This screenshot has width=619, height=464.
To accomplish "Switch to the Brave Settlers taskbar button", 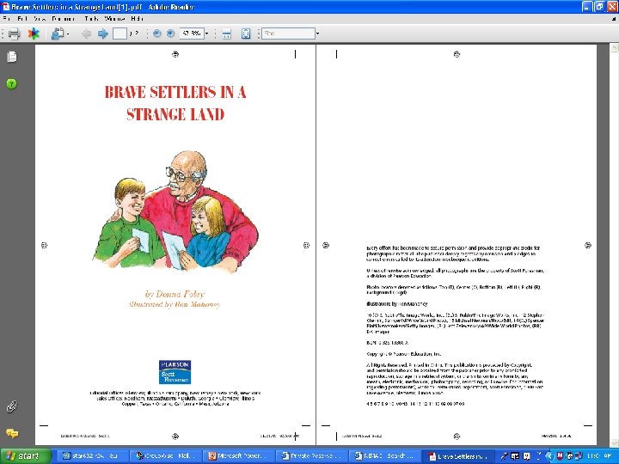I will pyautogui.click(x=460, y=456).
